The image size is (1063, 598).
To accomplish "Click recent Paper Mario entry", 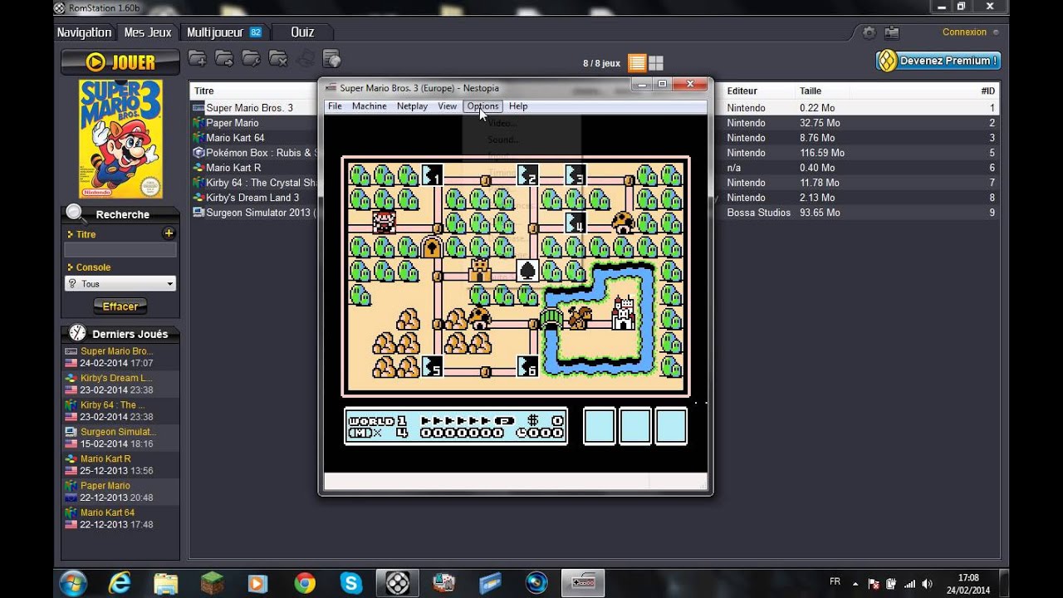I will point(120,492).
